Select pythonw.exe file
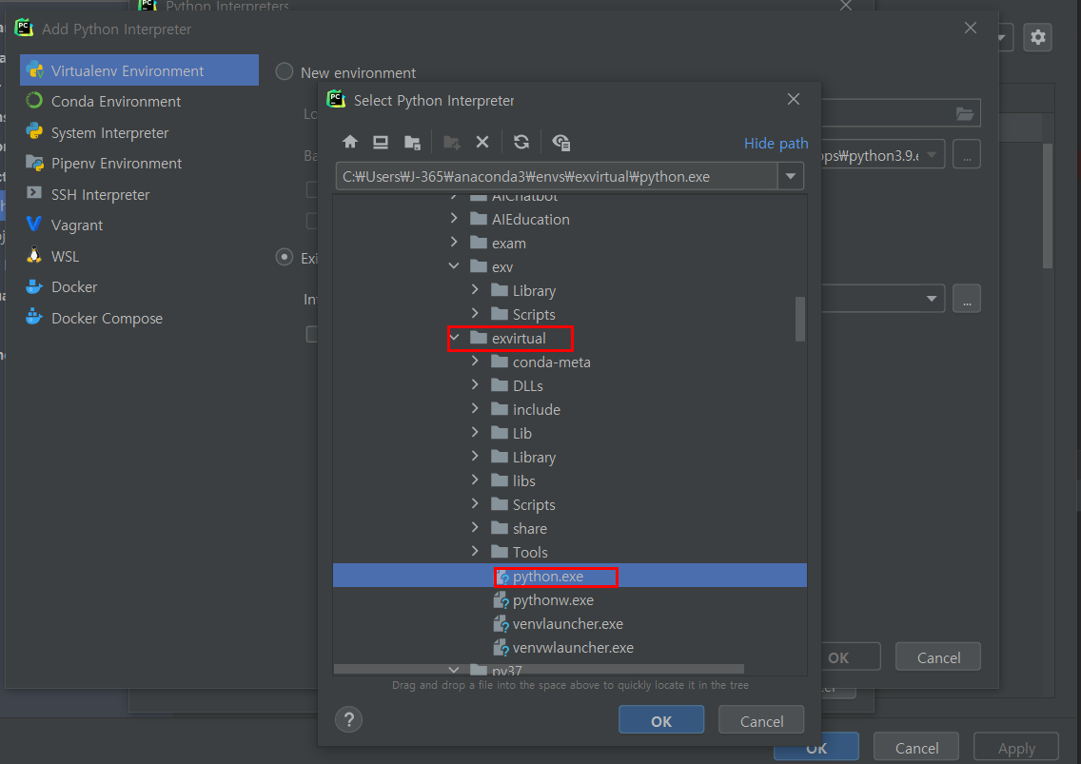 [569, 600]
